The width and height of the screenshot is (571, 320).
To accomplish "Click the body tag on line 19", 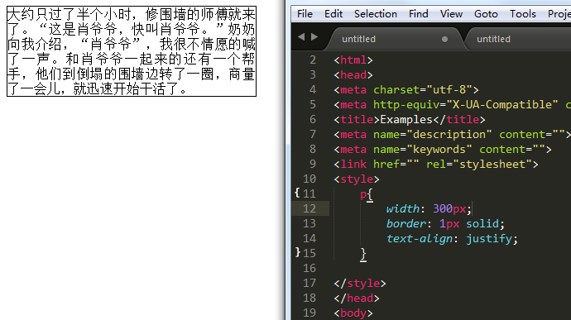I will 353,313.
